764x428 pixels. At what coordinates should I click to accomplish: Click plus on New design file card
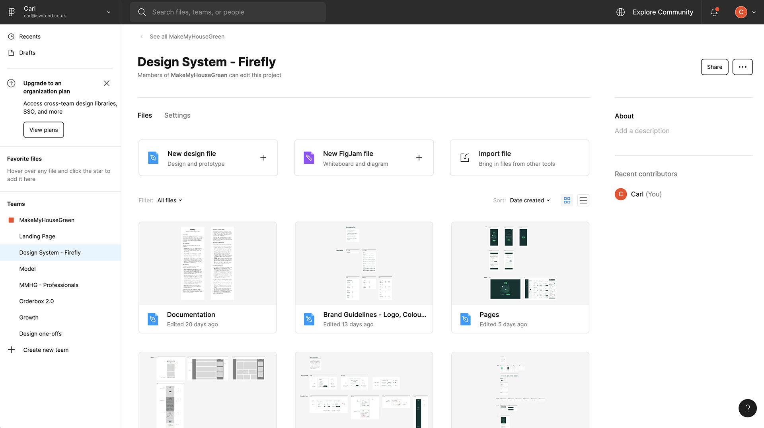(263, 158)
